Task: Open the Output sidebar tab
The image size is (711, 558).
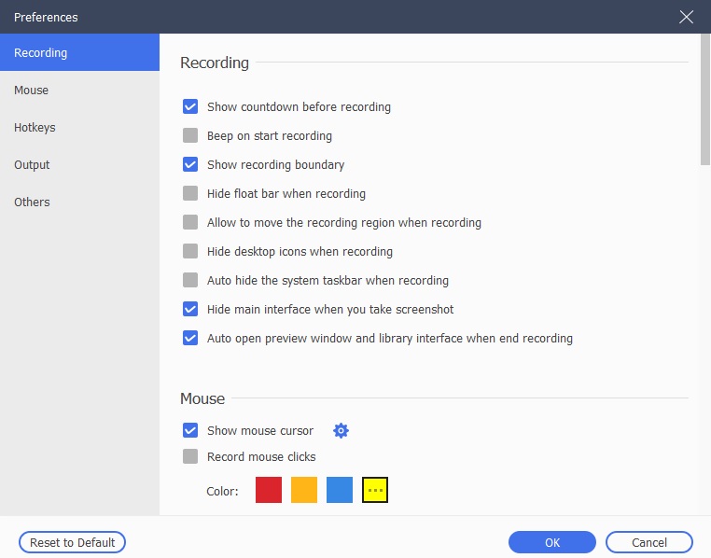Action: click(80, 164)
